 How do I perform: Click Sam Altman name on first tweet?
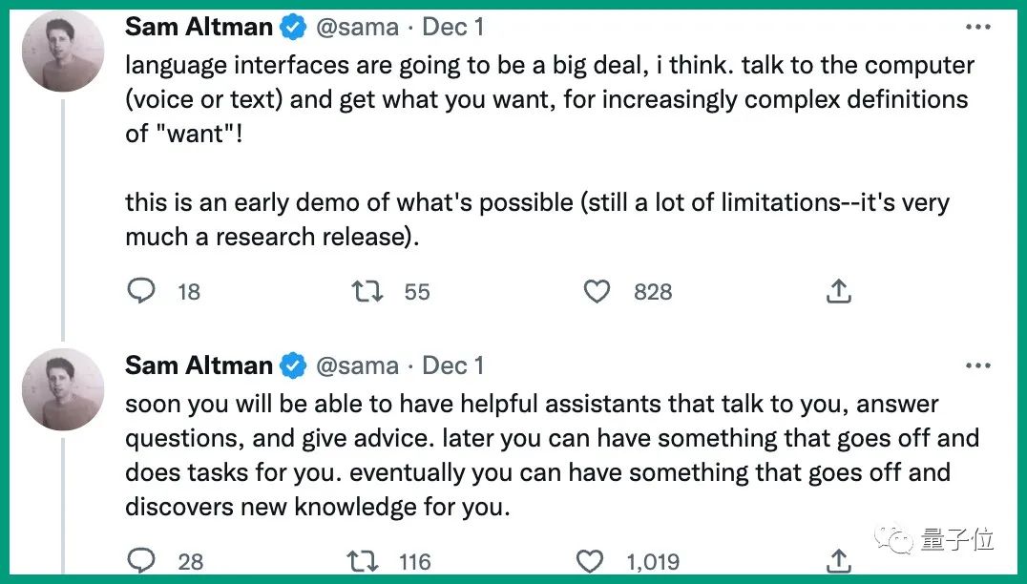(x=199, y=28)
